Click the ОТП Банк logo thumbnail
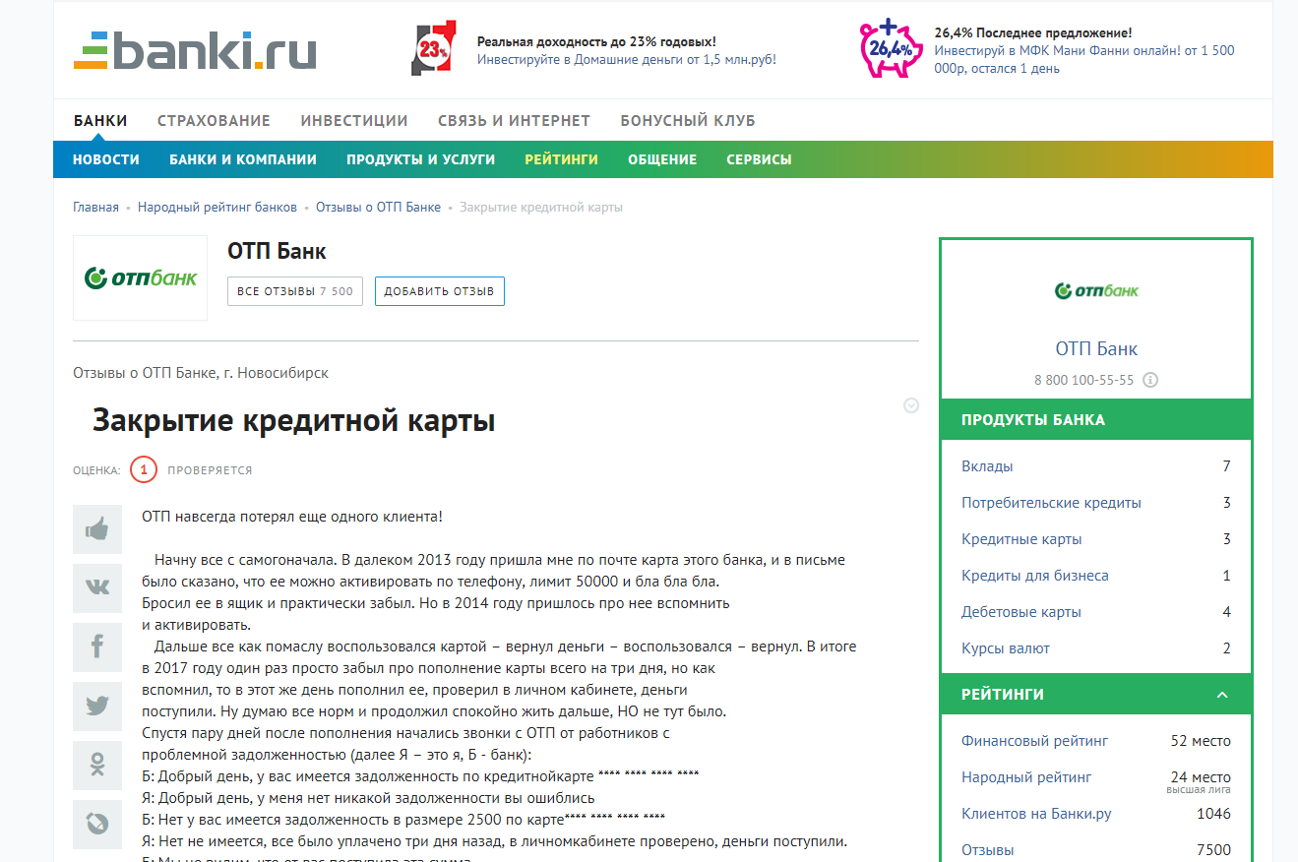This screenshot has width=1298, height=862. click(x=141, y=277)
